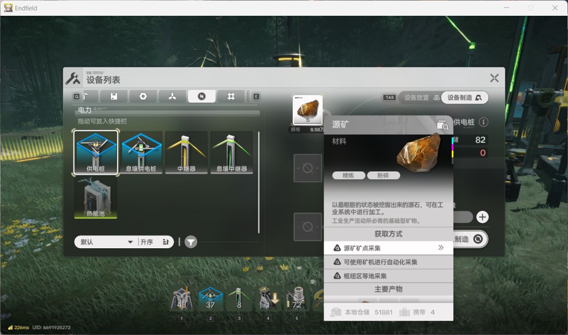Close the Endfield window
Viewport: 568px width, 335px height.
point(555,7)
